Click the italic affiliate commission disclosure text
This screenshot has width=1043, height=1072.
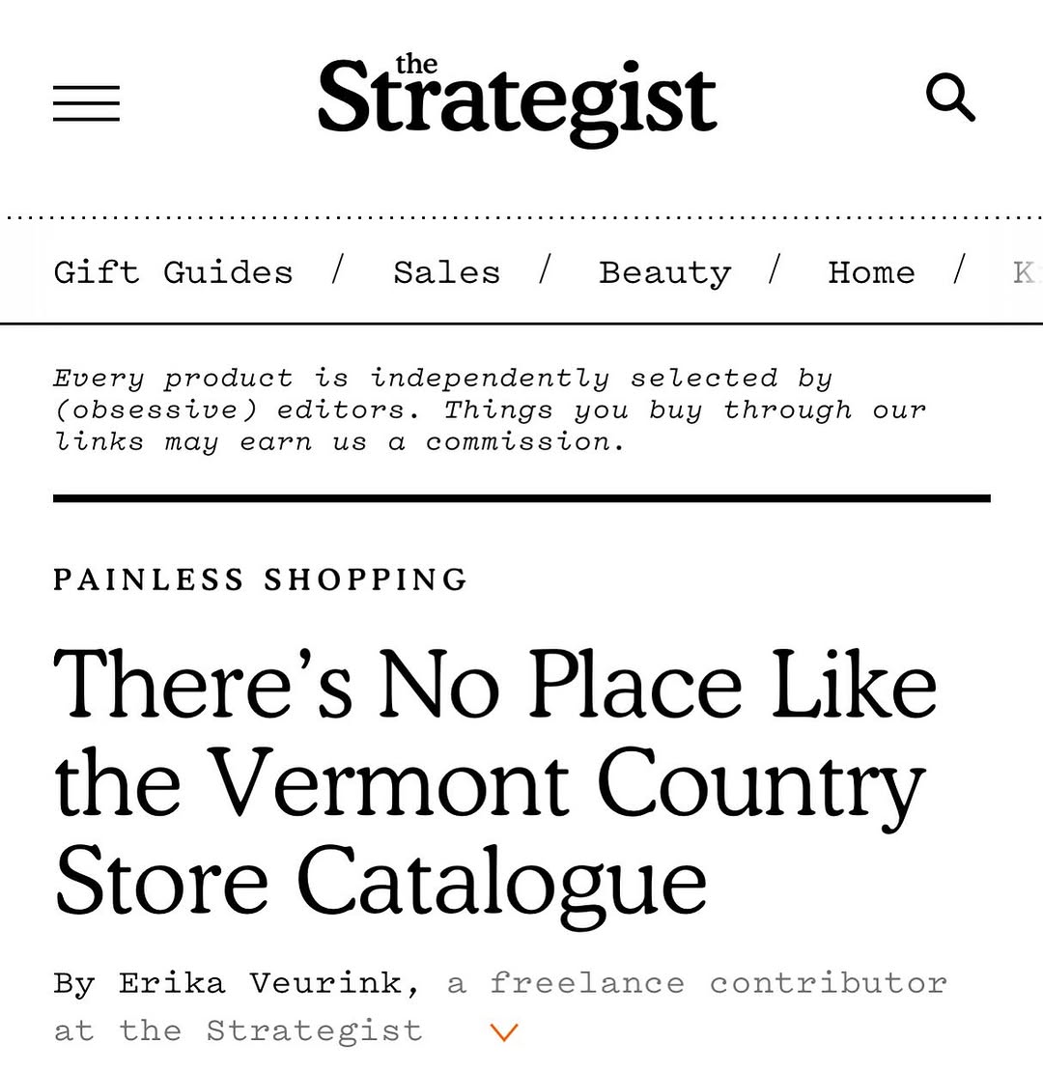(489, 409)
